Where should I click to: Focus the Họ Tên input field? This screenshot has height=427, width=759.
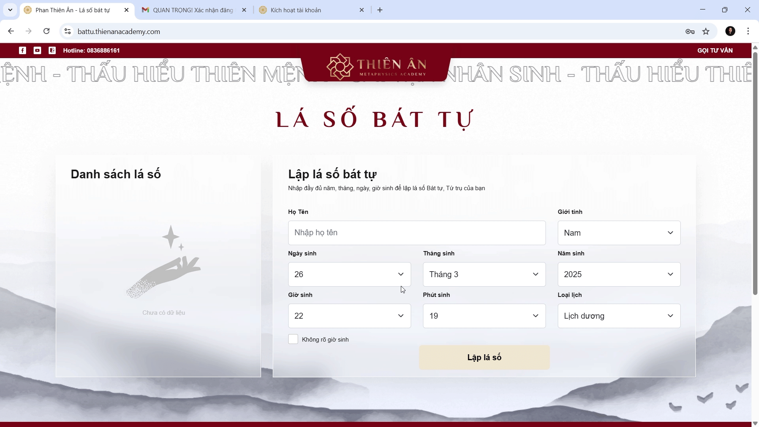tap(417, 233)
